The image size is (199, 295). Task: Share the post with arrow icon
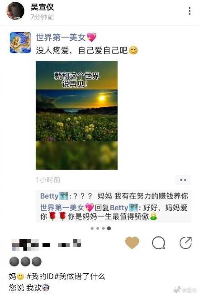point(186,243)
